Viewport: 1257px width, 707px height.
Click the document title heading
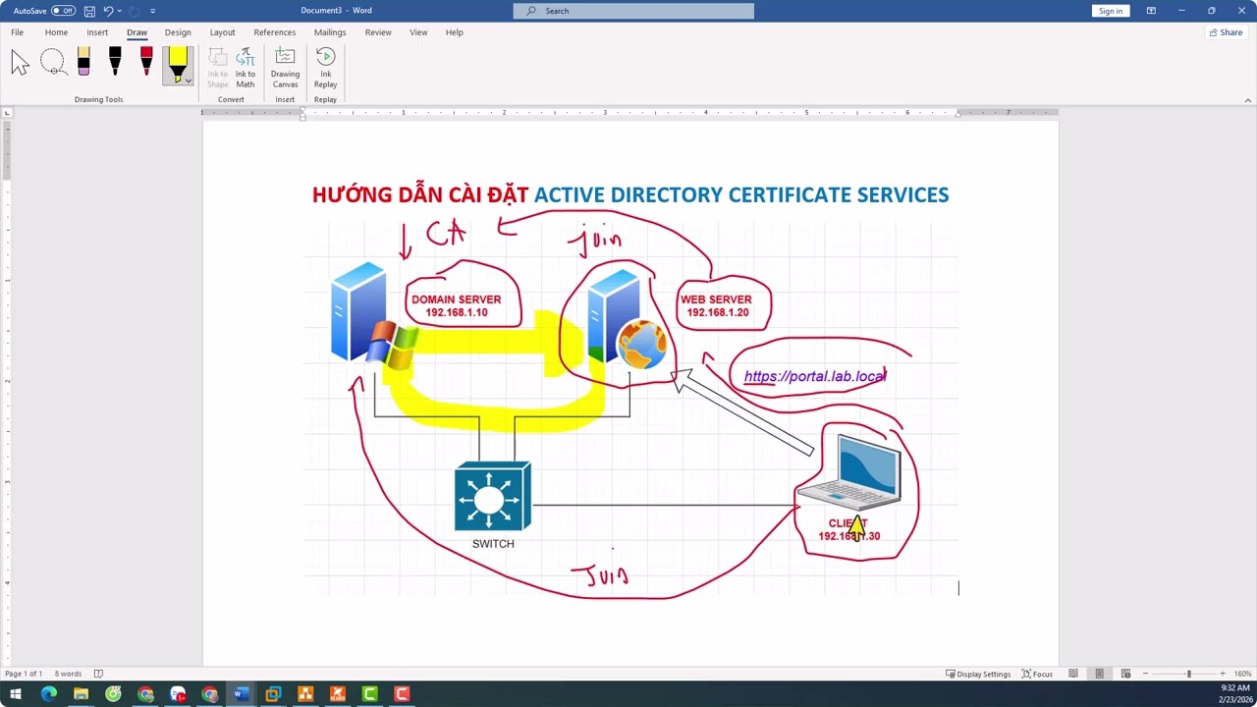[x=630, y=194]
